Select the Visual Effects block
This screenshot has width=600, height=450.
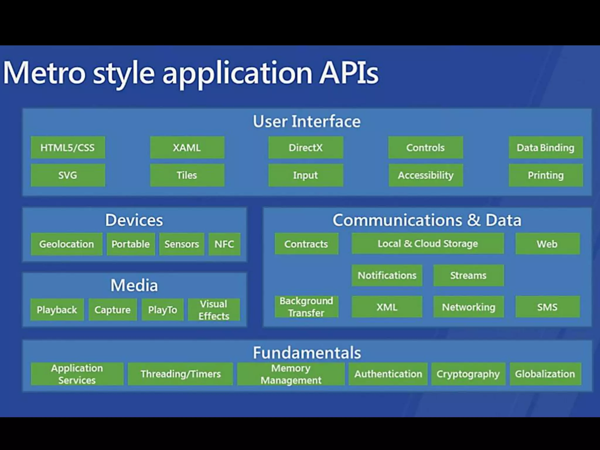pos(214,310)
